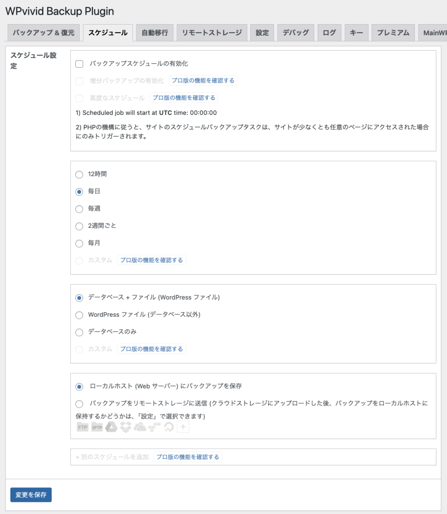
Task: Choose WordPress ファイル backup option
Action: point(79,315)
